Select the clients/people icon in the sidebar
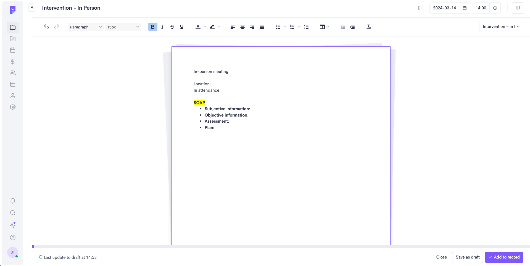530x266 pixels. 13,73
